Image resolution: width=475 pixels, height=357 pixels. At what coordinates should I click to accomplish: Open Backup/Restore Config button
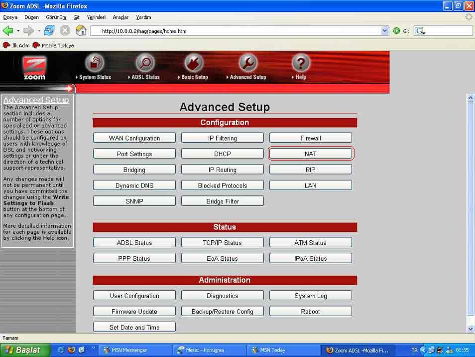tap(223, 312)
